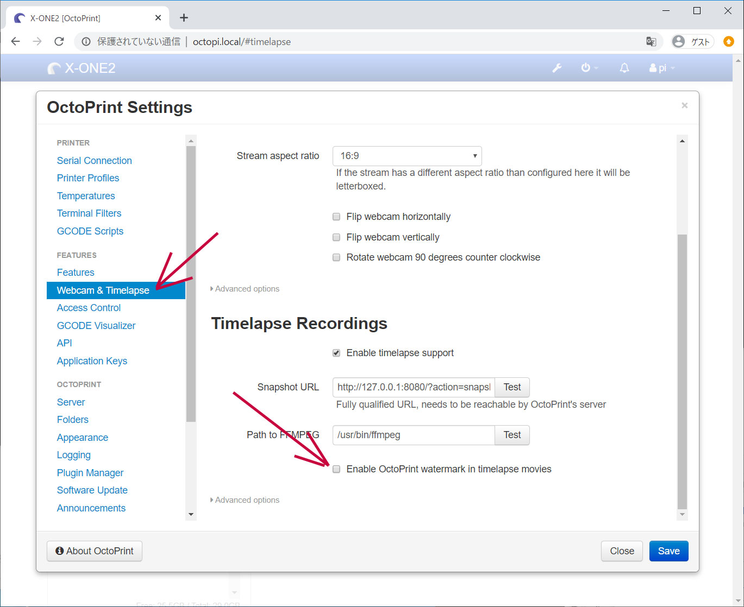Click the Path to FFMPEG input field

(414, 435)
